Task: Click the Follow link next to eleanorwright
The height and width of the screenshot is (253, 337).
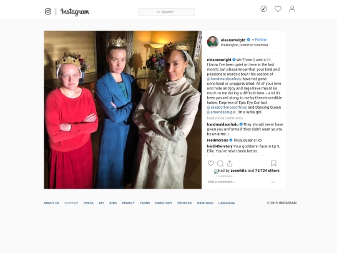Action: [261, 39]
